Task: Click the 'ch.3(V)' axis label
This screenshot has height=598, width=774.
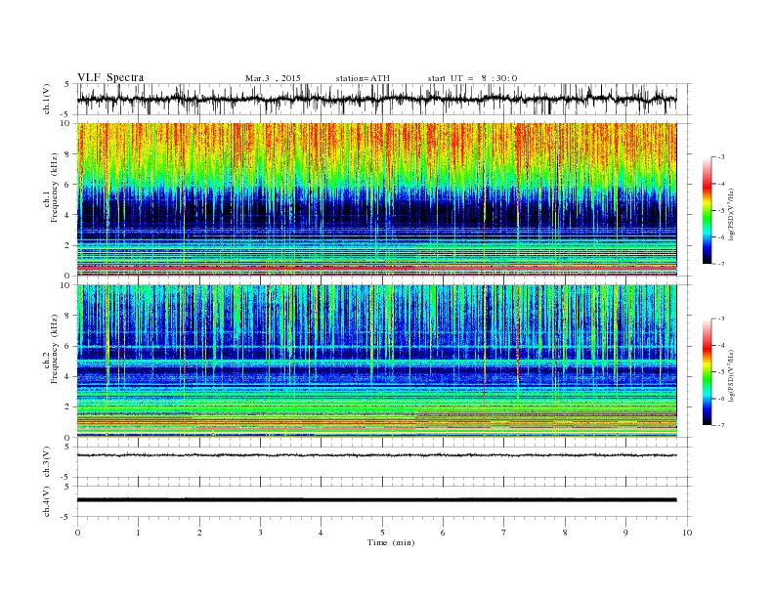Action: point(47,462)
